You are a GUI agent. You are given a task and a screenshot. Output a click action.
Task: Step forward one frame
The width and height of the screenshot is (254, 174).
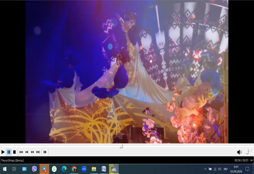[45, 152]
